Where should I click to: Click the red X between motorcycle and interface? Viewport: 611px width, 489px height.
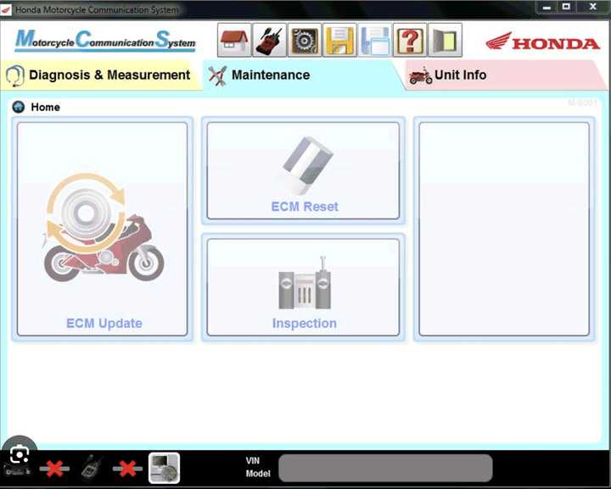pyautogui.click(x=54, y=469)
